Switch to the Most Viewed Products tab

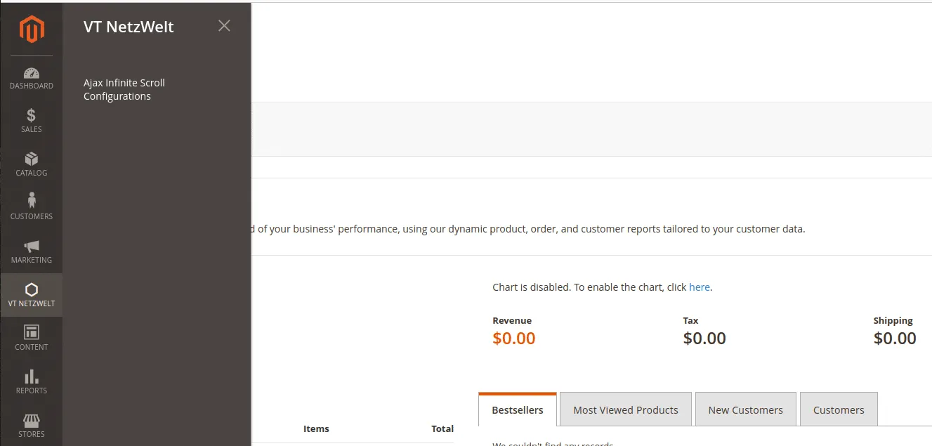(625, 410)
